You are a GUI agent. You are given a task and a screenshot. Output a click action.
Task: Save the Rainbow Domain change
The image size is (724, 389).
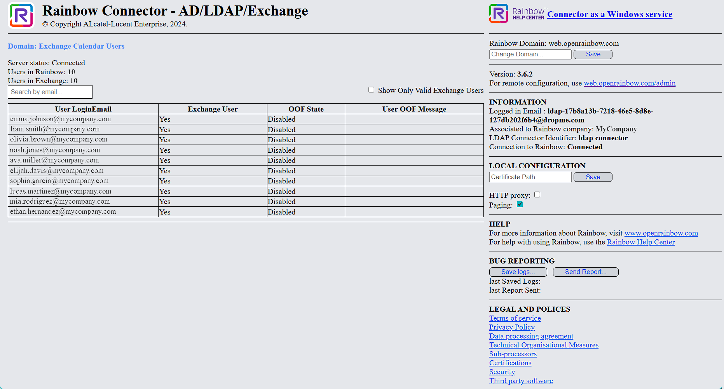click(593, 54)
